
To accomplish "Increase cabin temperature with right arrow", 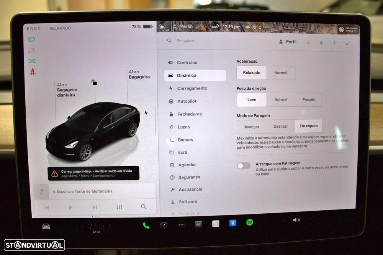I will [110, 226].
